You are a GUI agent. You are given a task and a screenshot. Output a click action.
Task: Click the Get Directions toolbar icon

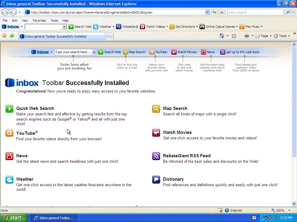[172, 27]
